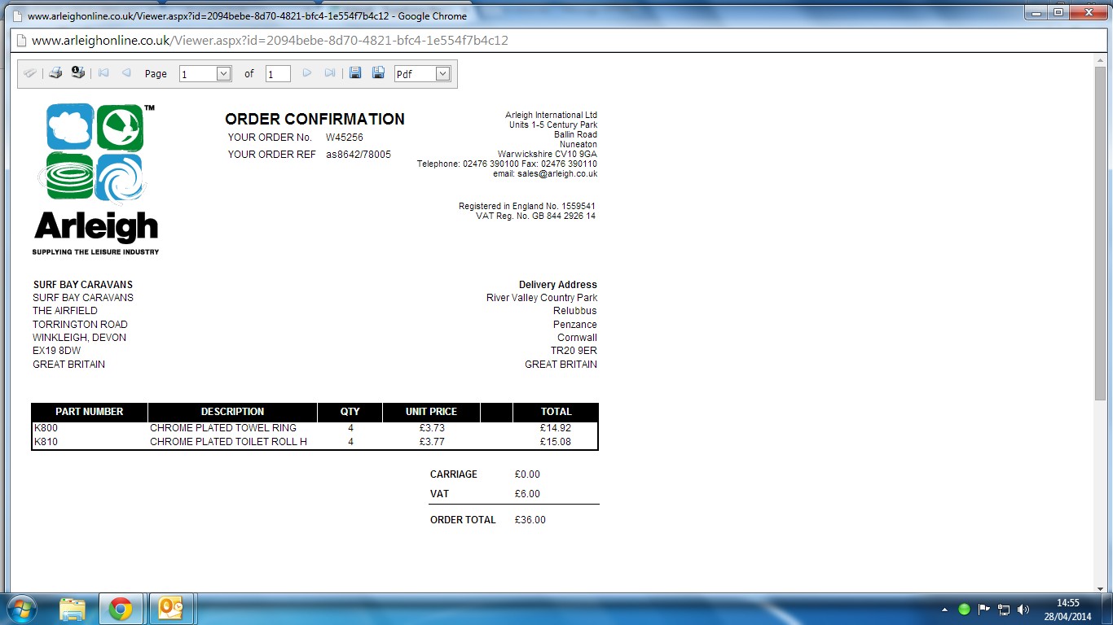Click the Delivery Address heading

click(x=558, y=285)
